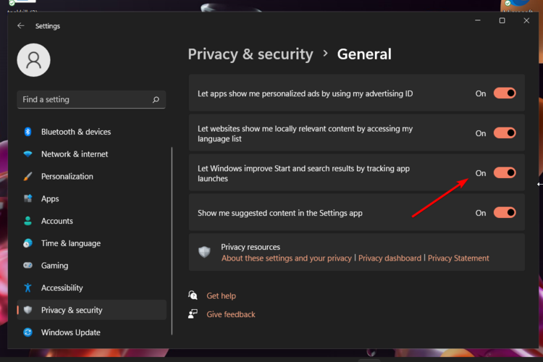Screen dimensions: 543x362
Task: Close the Settings window
Action: point(526,21)
